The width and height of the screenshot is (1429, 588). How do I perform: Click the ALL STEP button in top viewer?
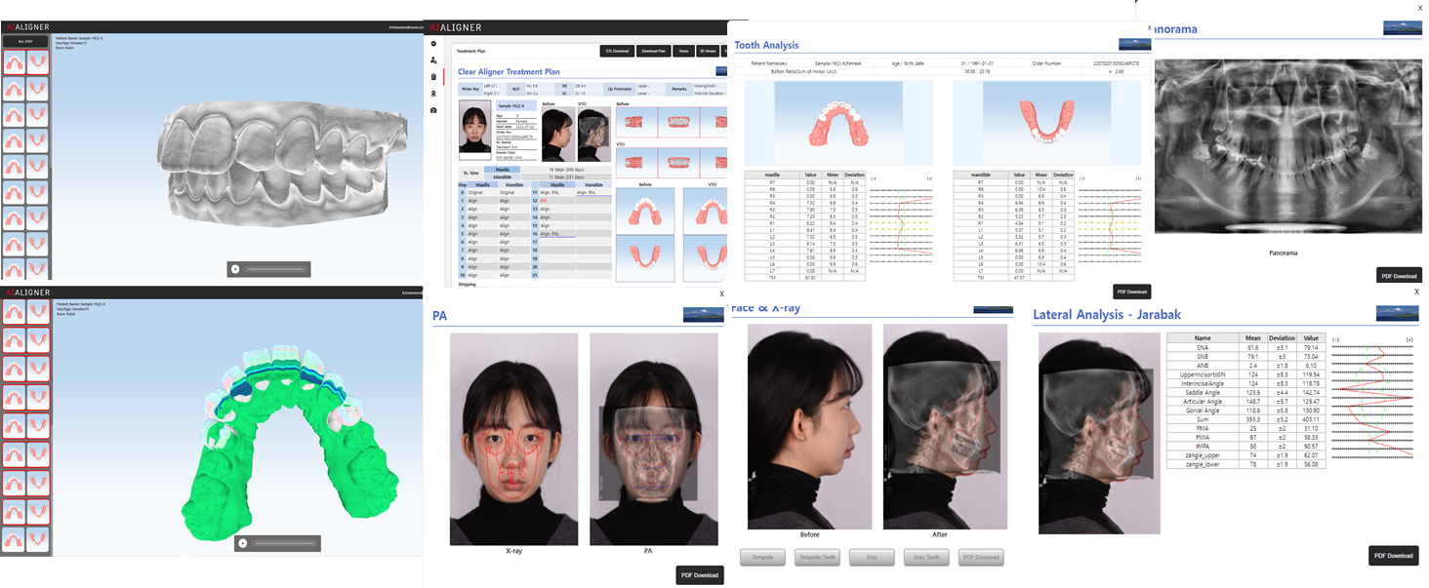[25, 42]
